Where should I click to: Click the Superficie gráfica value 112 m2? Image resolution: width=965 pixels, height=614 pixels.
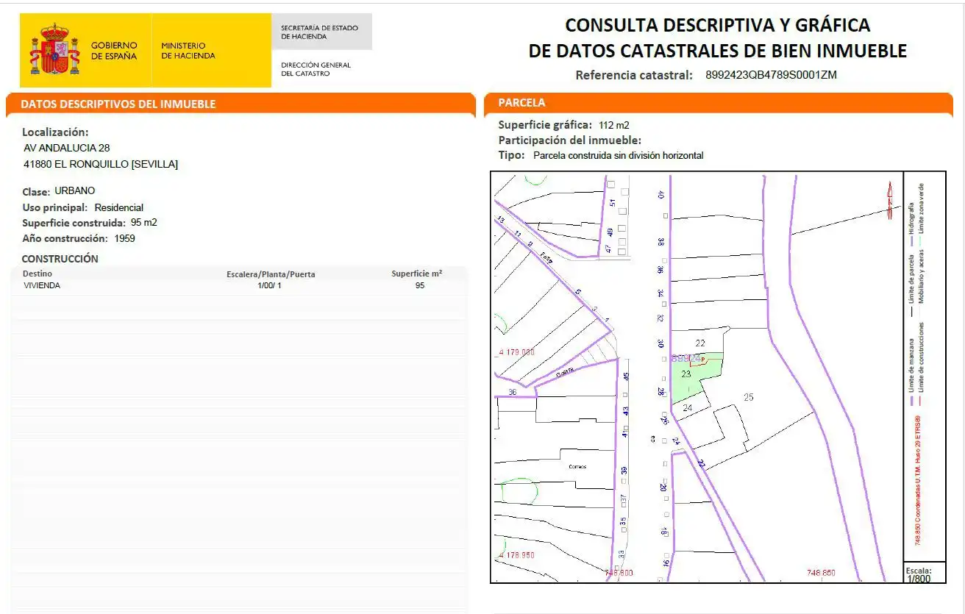(614, 125)
